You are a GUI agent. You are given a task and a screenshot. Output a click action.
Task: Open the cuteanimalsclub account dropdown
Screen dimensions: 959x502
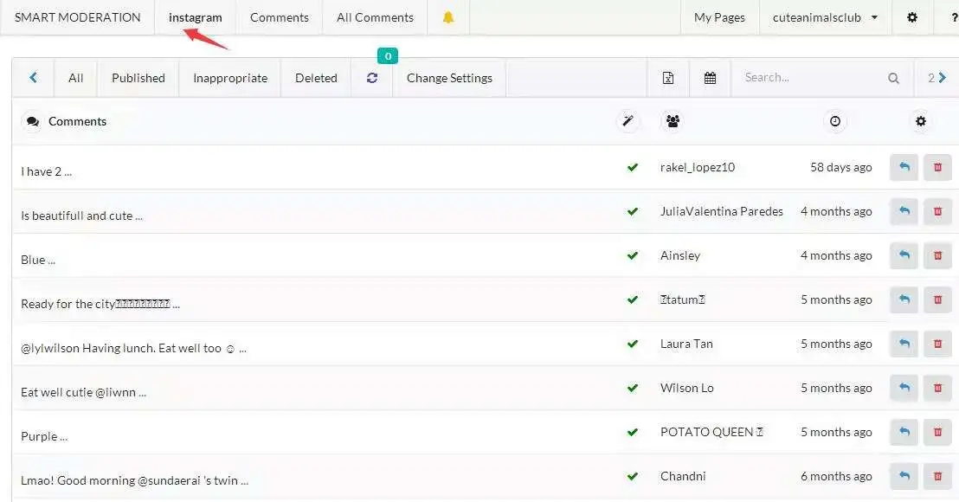825,17
